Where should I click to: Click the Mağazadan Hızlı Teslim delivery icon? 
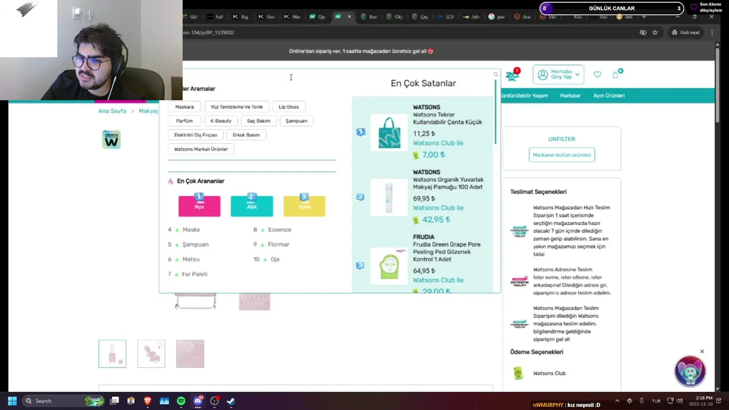click(519, 231)
